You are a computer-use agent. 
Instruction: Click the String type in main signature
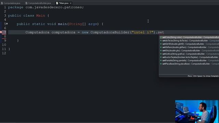tap(75, 24)
